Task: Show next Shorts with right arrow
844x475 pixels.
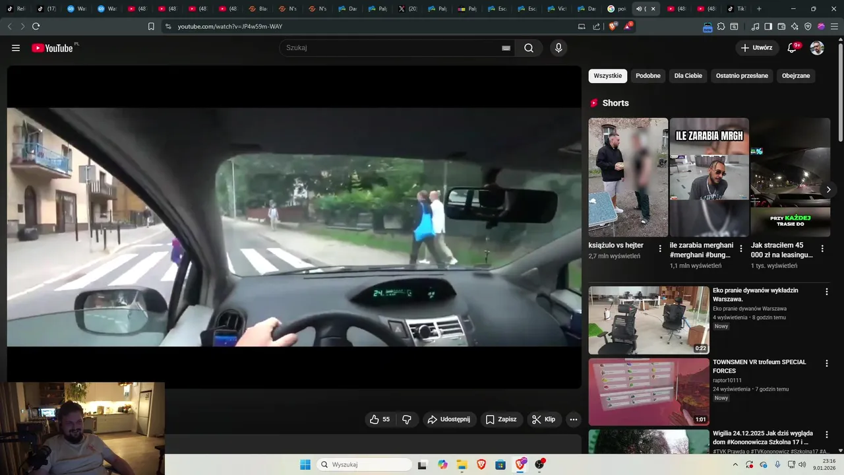Action: coord(829,189)
